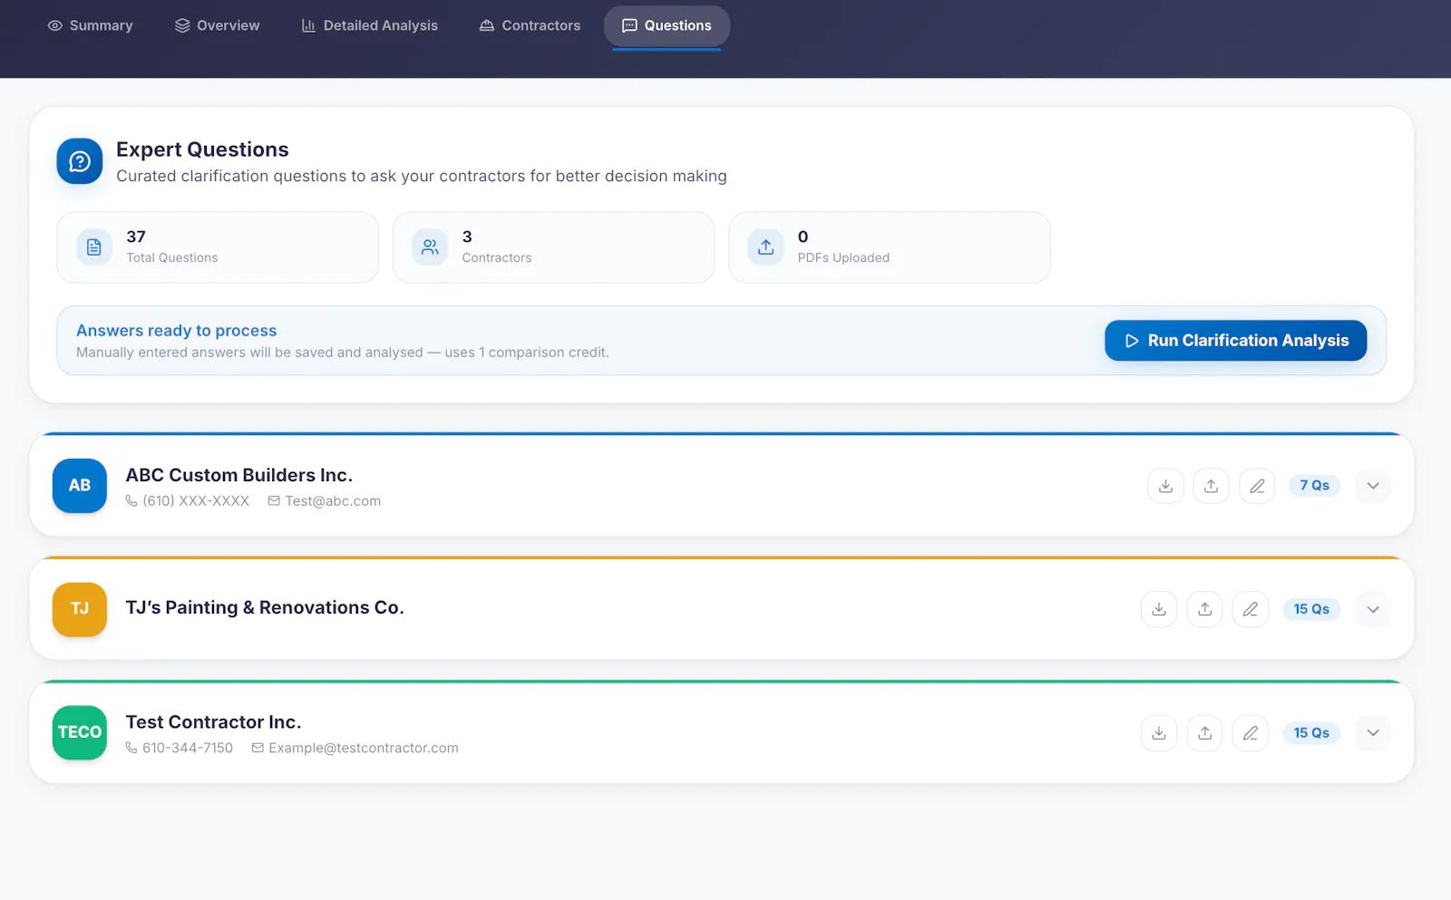The image size is (1451, 900).
Task: Click the TECO avatar badge
Action: [x=80, y=732]
